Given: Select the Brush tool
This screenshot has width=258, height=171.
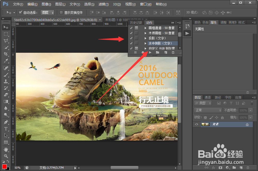Looking at the screenshot, I should [x=6, y=75].
